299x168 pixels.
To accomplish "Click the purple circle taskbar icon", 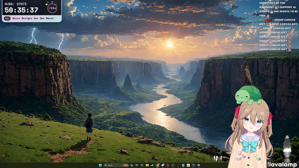I will click(199, 165).
